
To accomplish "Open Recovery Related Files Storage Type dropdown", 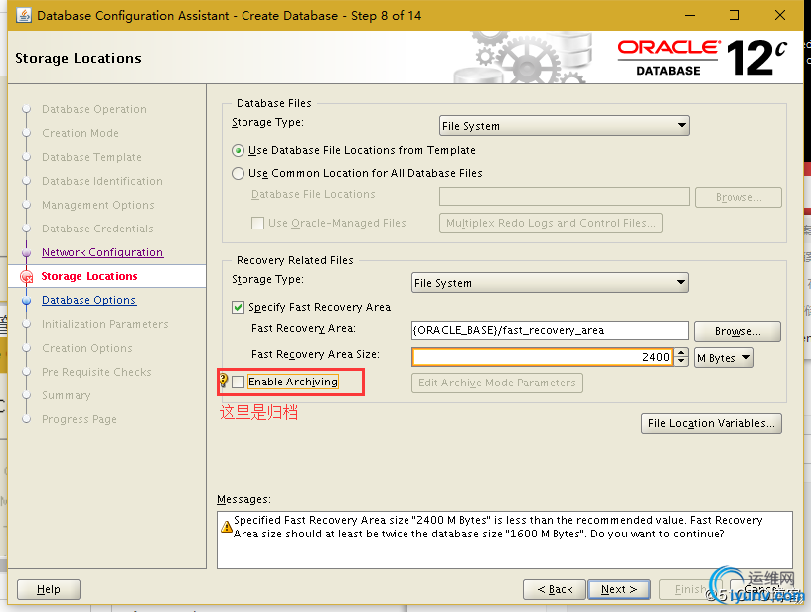I will [x=550, y=283].
